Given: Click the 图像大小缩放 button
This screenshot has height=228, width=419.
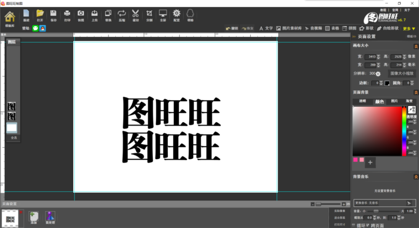Looking at the screenshot, I should (x=402, y=73).
